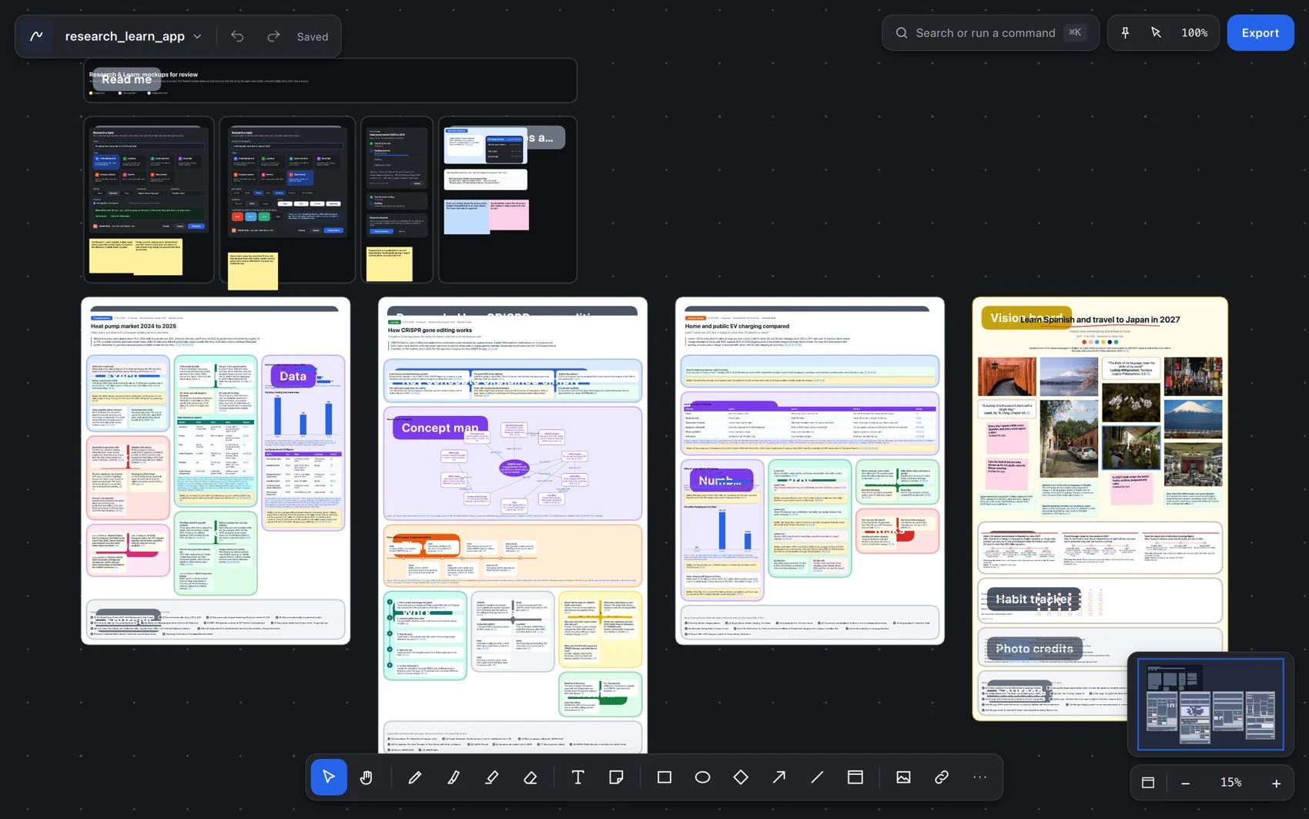Zoom out with the minus button
The image size is (1309, 819).
coord(1186,783)
